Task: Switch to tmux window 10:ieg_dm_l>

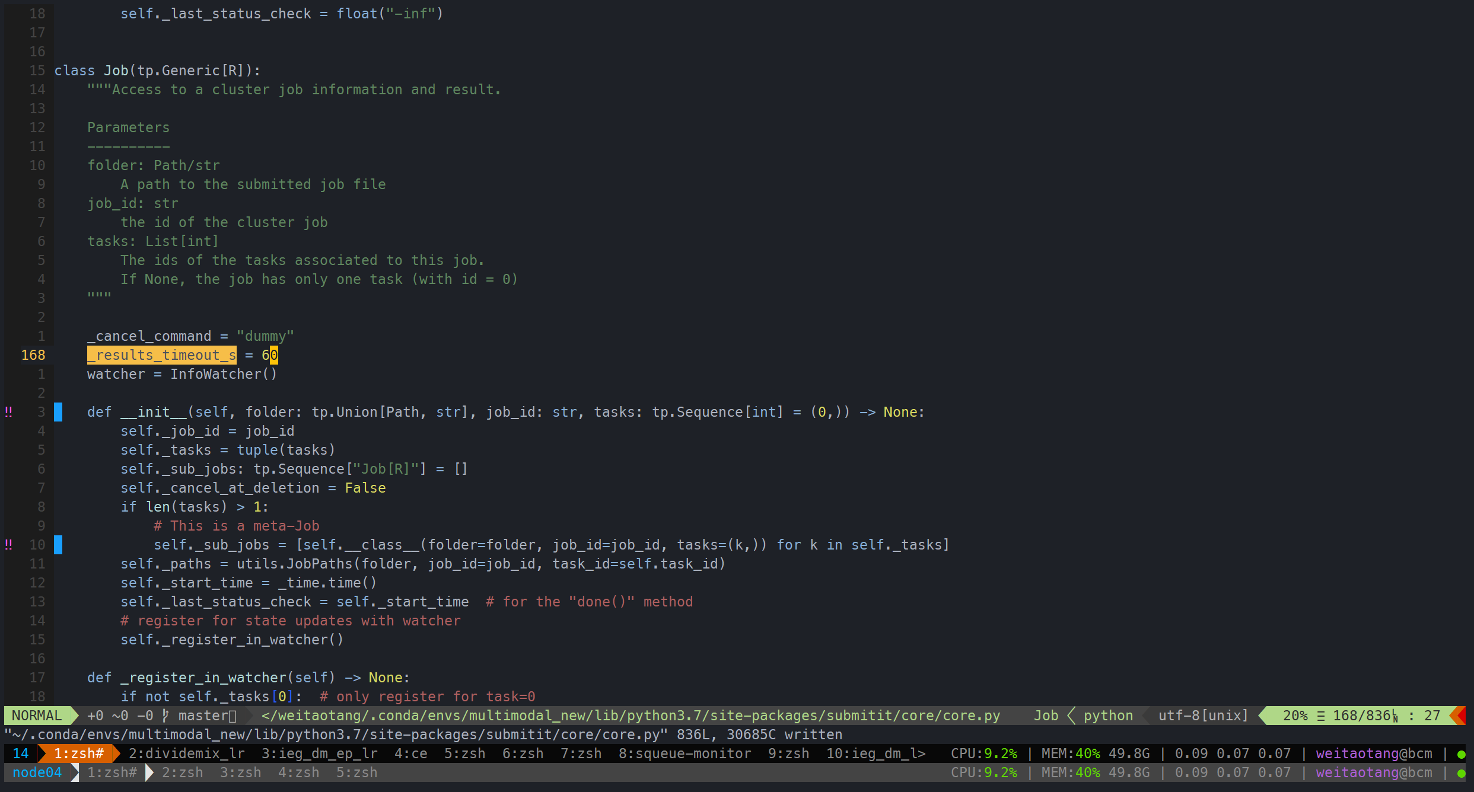Action: coord(876,753)
